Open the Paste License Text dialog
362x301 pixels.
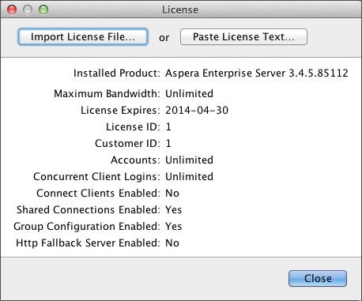pos(243,37)
